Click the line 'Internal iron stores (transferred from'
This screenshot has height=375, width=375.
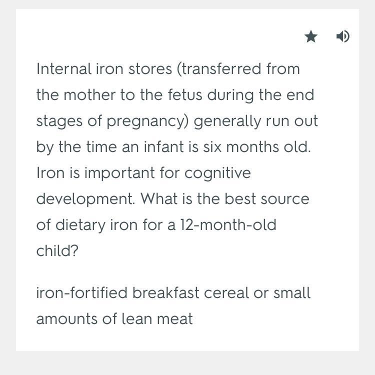tap(168, 69)
